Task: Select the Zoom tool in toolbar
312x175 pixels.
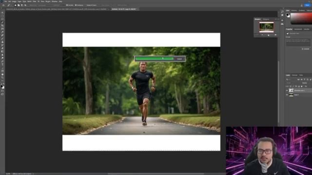Action: pos(2,77)
